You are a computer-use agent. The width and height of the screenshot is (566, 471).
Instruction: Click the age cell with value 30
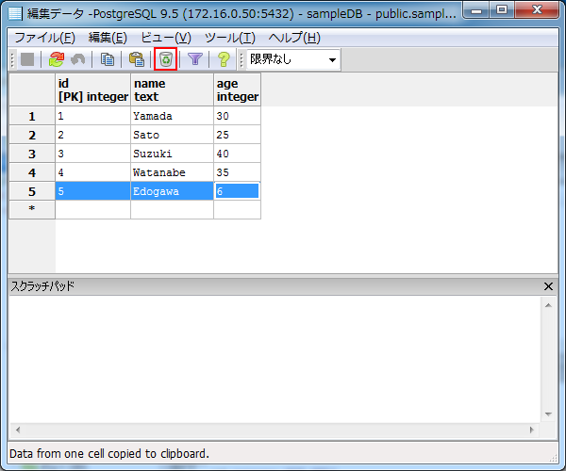click(x=237, y=116)
